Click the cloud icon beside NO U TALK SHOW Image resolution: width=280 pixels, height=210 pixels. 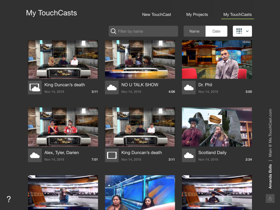pos(112,88)
